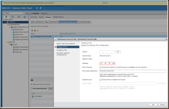Screen dimensions: 169x109
Task: Open the Permissions sub-tab
Action: (x=53, y=22)
